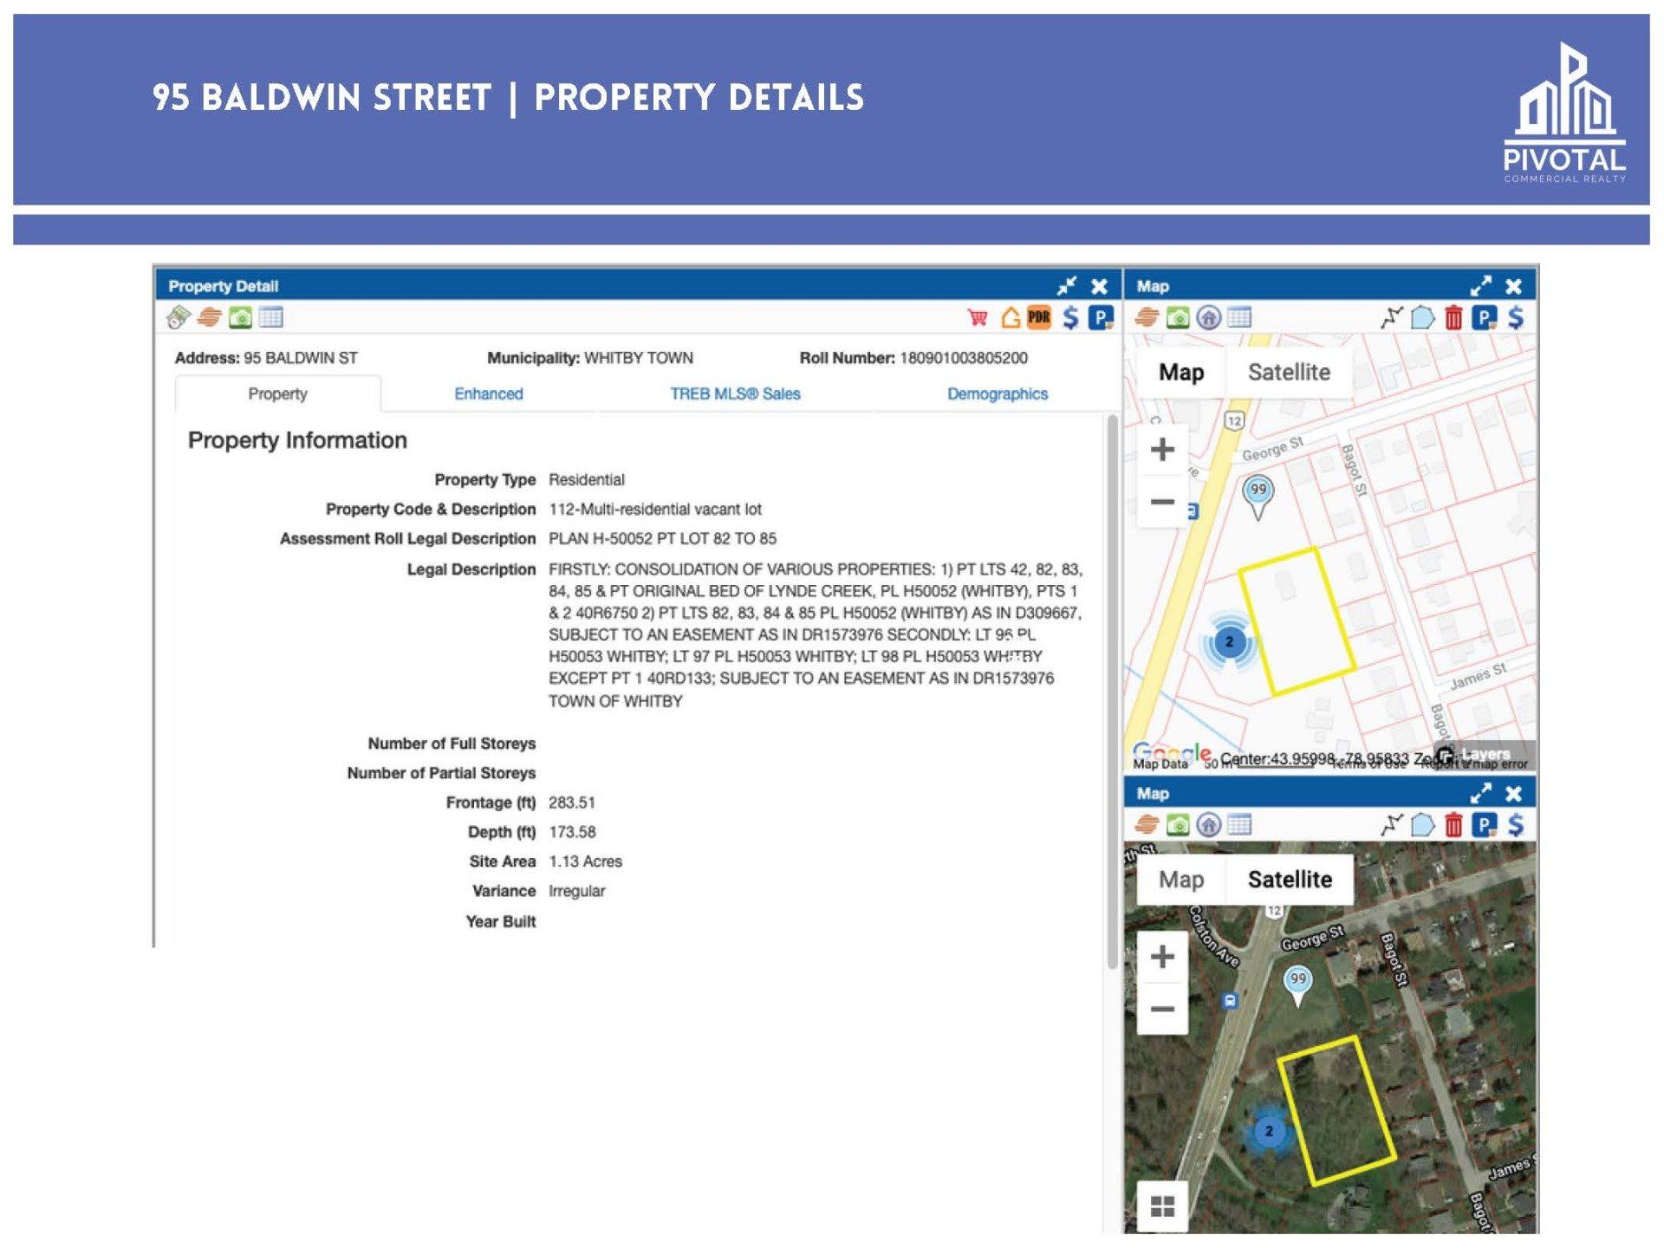
Task: Zoom out on the upper map
Action: coord(1162,501)
